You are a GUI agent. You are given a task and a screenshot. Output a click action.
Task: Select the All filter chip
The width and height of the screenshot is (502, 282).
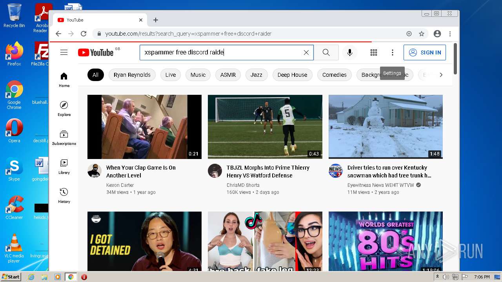pos(96,75)
